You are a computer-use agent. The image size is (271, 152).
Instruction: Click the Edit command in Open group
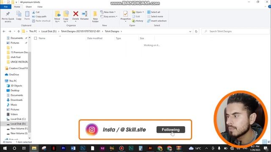(x=136, y=16)
